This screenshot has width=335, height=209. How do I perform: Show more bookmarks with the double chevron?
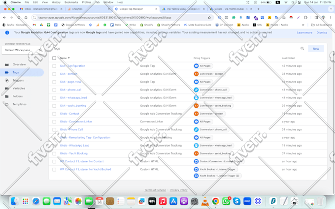[x=303, y=25]
